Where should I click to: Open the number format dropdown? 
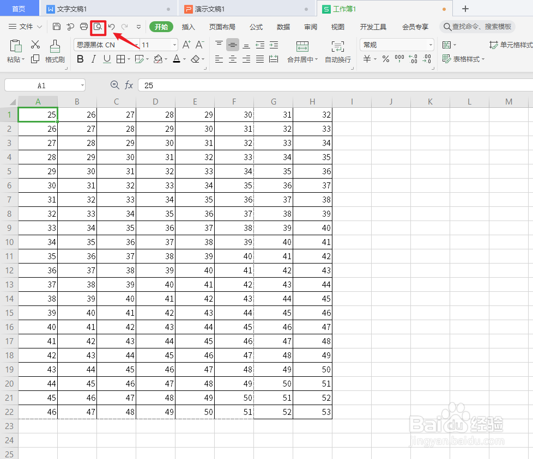click(x=431, y=45)
